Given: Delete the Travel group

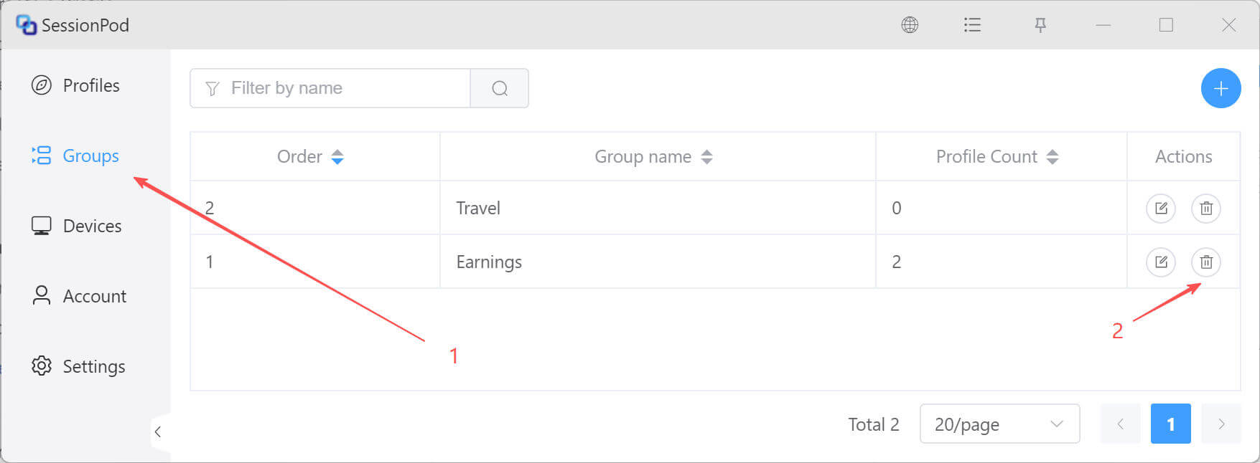Looking at the screenshot, I should click(1206, 209).
